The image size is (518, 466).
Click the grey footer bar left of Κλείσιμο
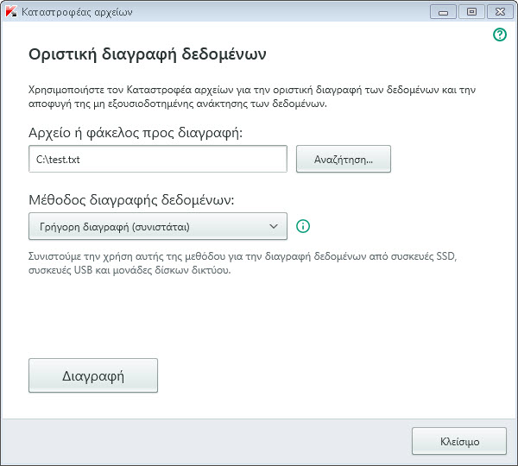click(x=207, y=440)
